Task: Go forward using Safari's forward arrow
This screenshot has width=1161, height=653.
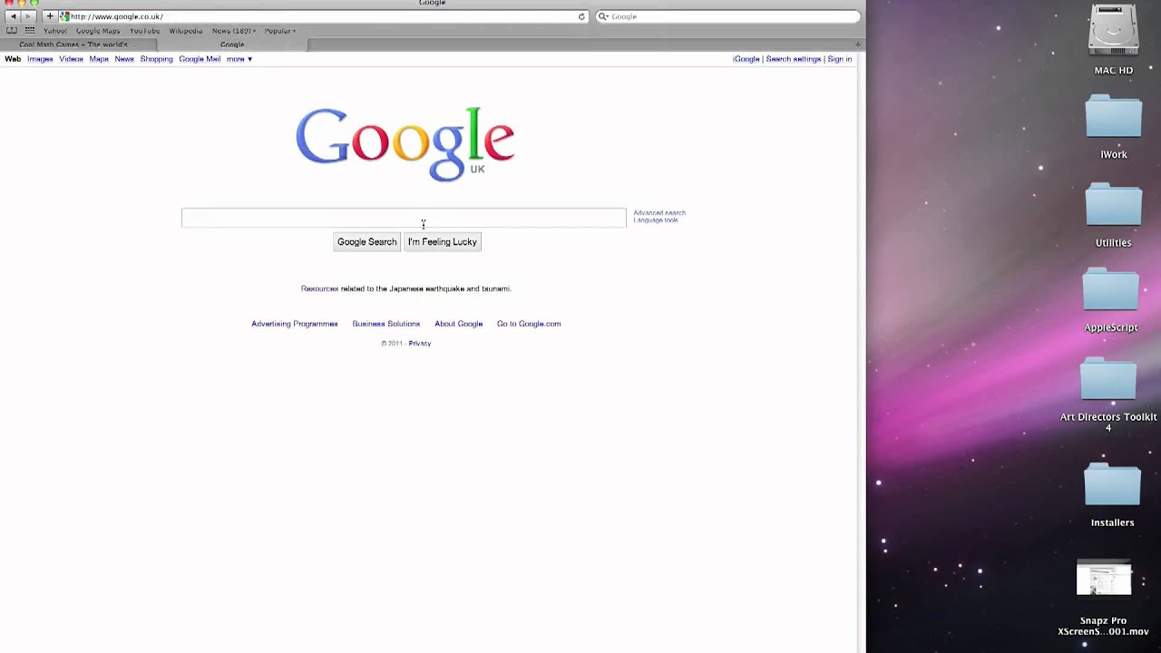Action: [x=28, y=16]
